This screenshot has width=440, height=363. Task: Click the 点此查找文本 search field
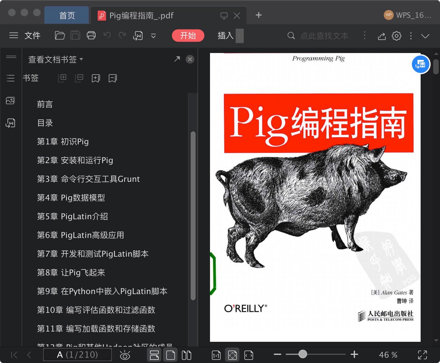point(324,36)
